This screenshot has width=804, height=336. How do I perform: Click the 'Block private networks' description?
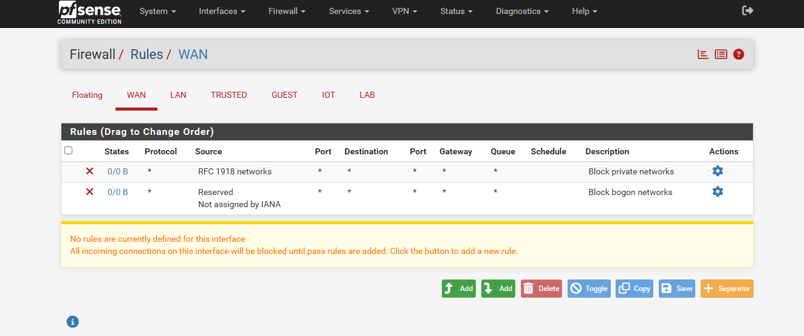pyautogui.click(x=631, y=171)
